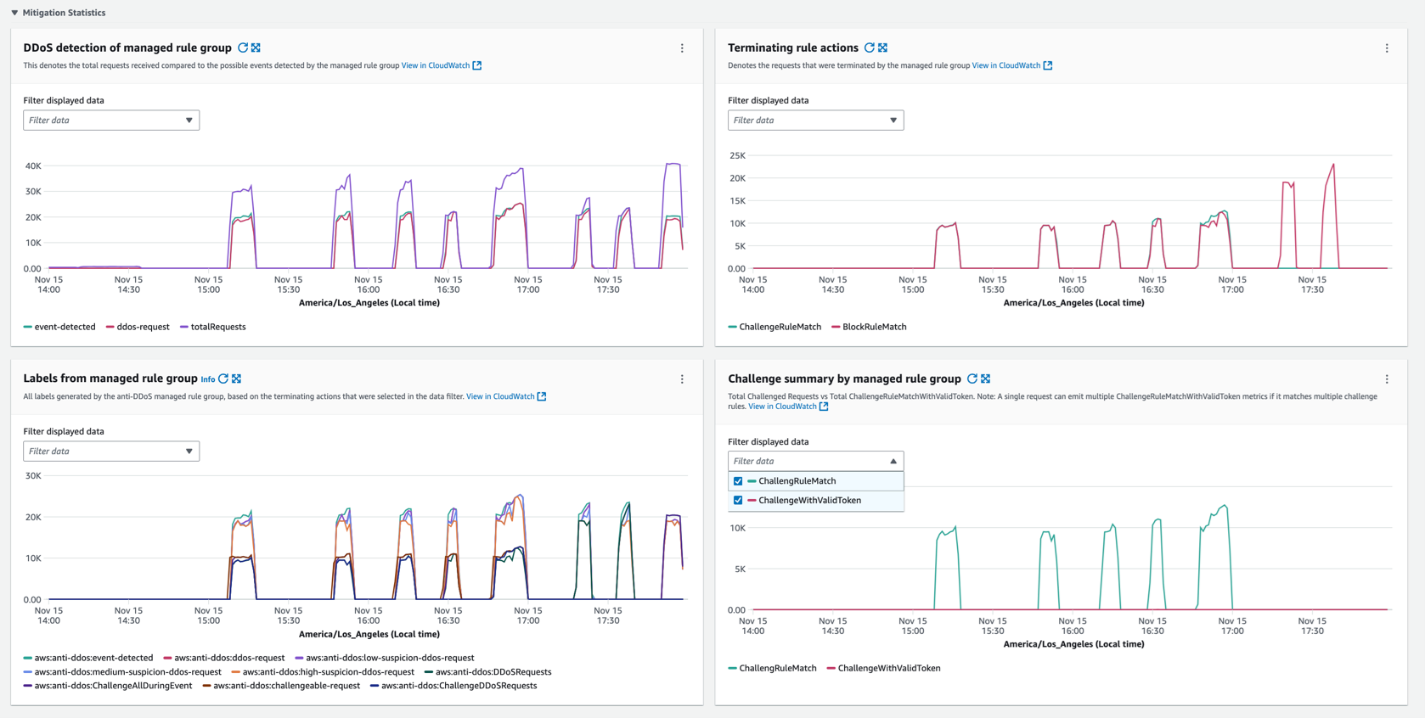Toggle aws:anti-ddos:medium-suspicion-ddos-request legend entry
Screen dimensions: 1425x718
[x=122, y=672]
